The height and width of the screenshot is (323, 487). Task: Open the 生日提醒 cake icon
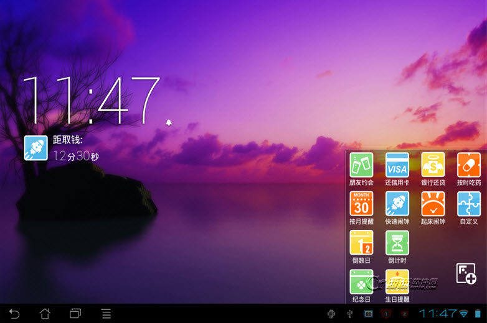(x=397, y=281)
